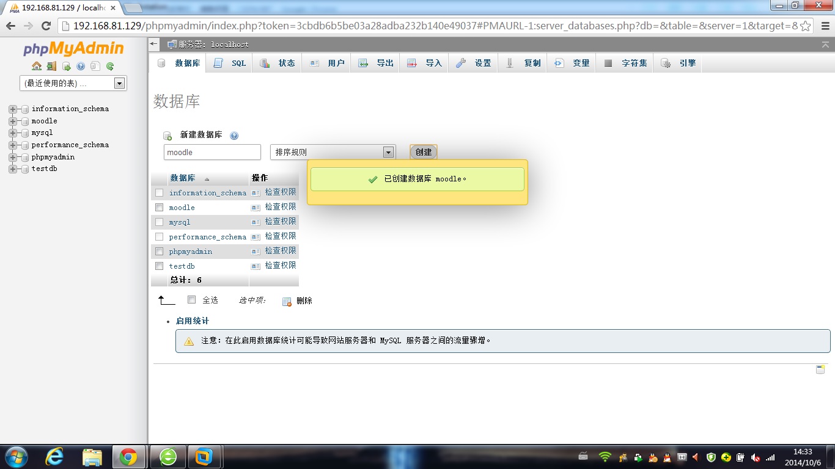This screenshot has width=835, height=469.
Task: Expand the mysql tree node
Action: click(12, 133)
